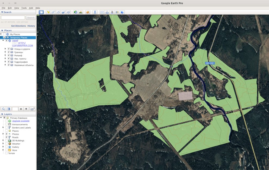Screen dimensions: 269x170
Task: Uncheck the Roads layer checkbox
Action: click(7, 137)
